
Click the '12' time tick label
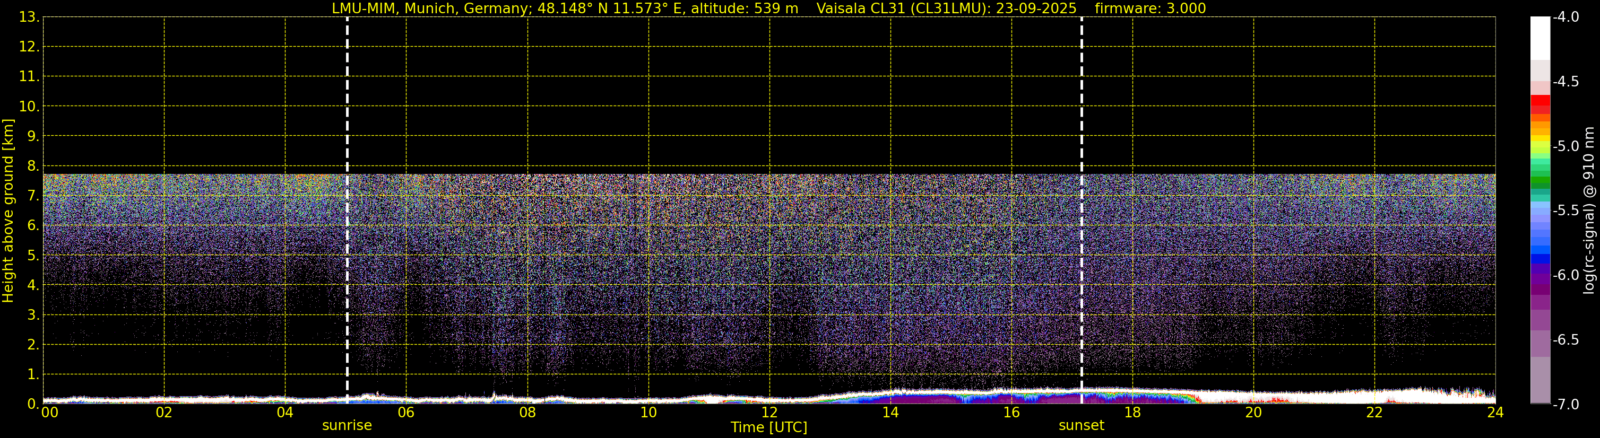[x=769, y=413]
